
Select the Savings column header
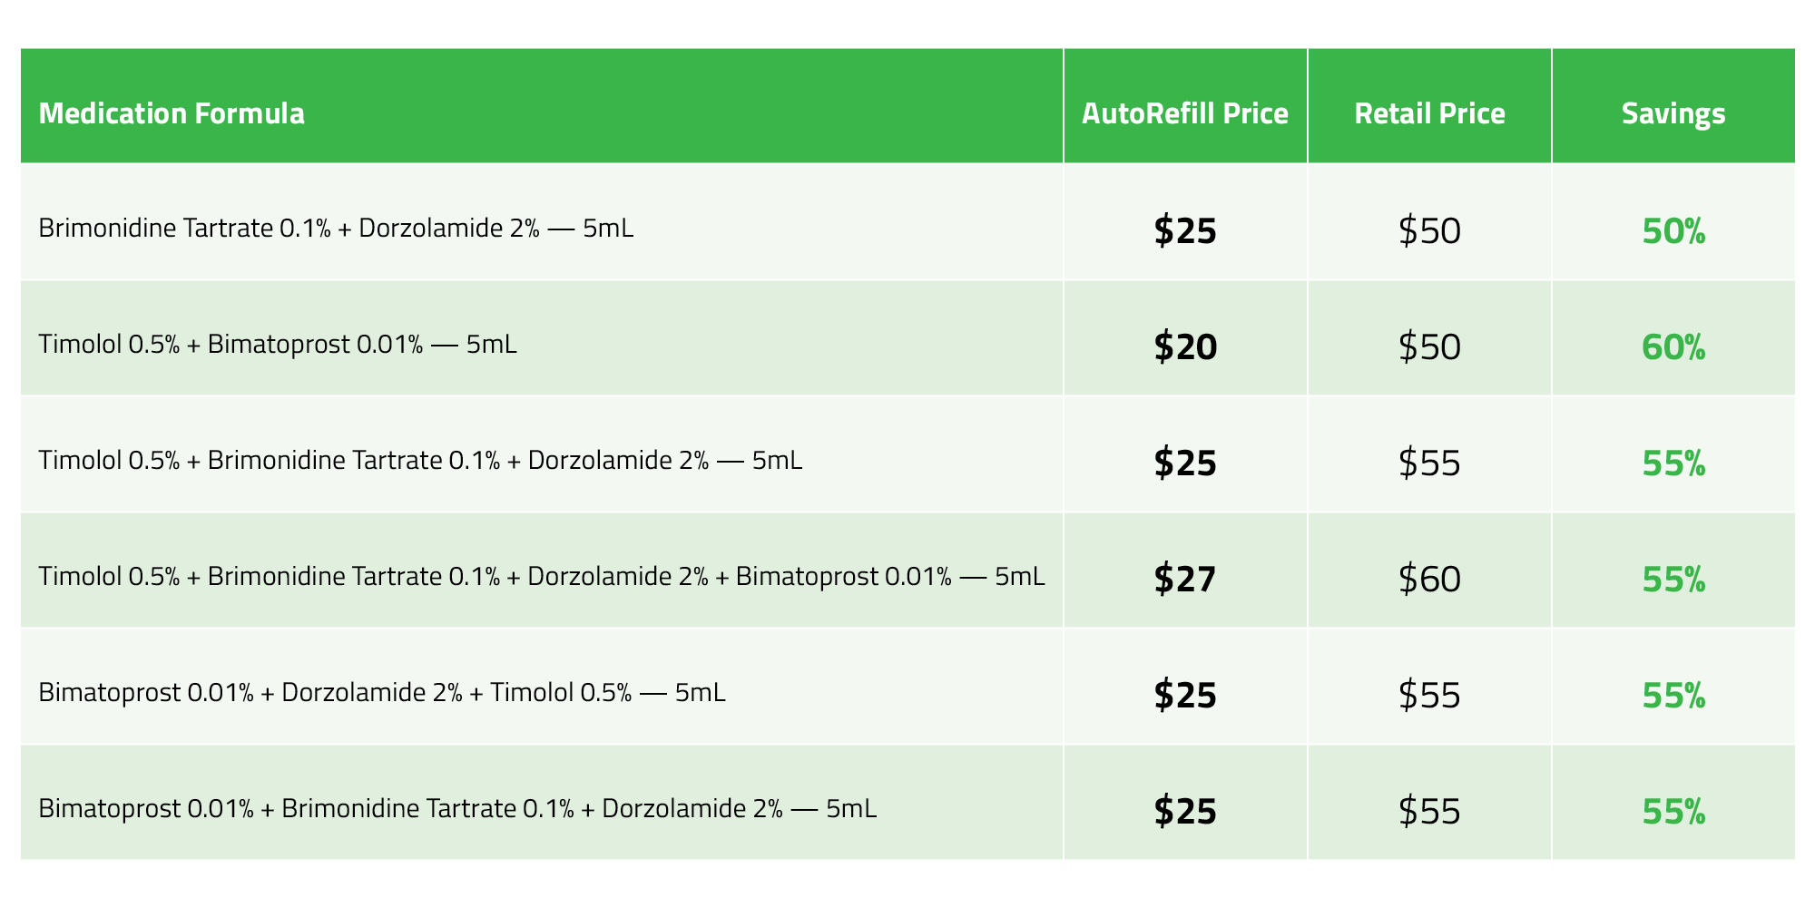[x=1673, y=114]
